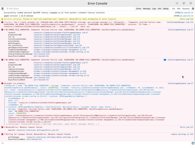
Task: Click the funnel icon in the filter box
Action: 7,9
